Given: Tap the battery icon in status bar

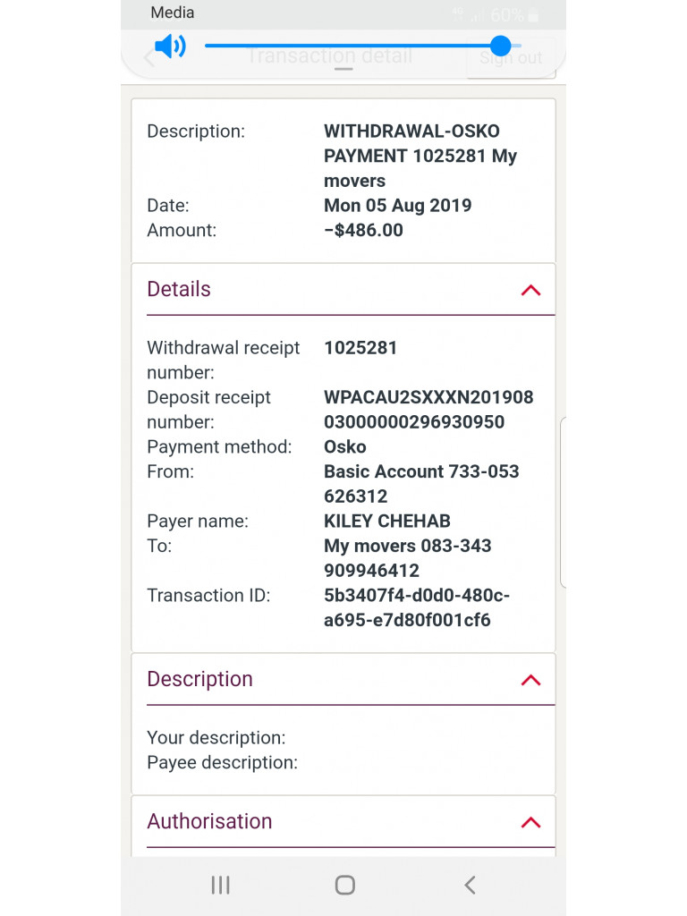Looking at the screenshot, I should (x=534, y=15).
